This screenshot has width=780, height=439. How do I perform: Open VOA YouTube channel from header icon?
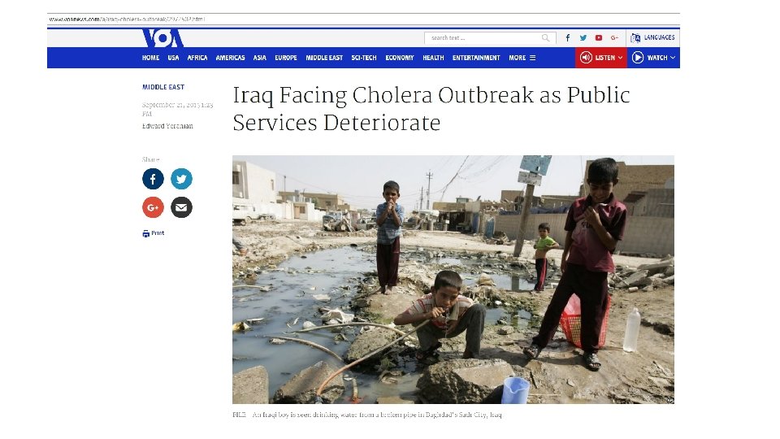coord(599,38)
